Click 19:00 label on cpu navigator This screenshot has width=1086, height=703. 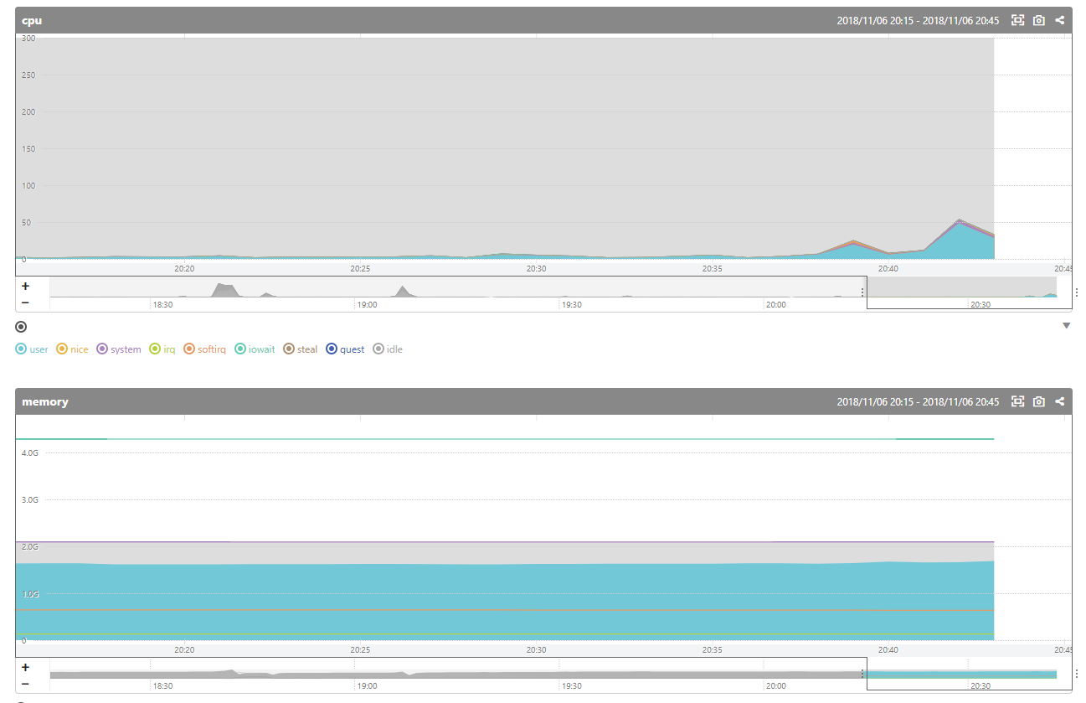[367, 305]
